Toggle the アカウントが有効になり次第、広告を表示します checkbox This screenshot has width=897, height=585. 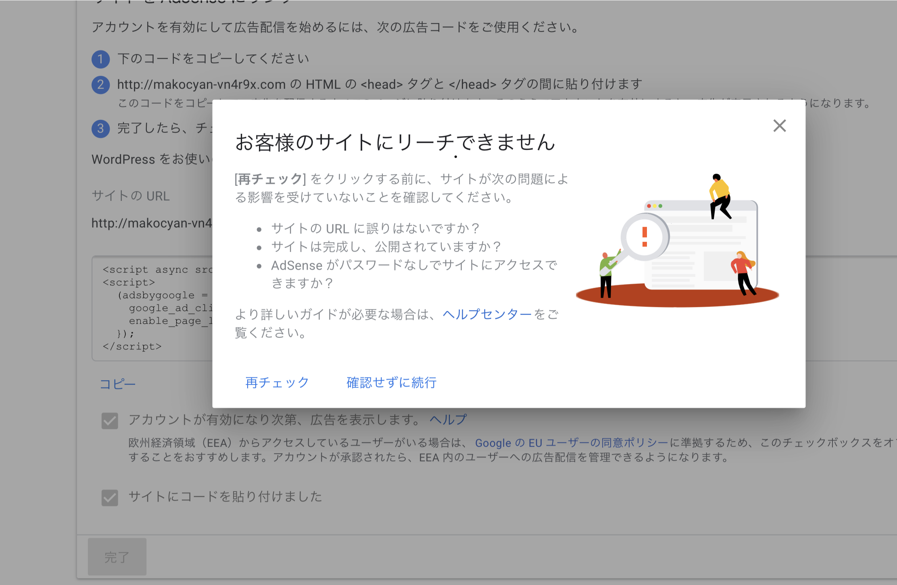tap(110, 421)
